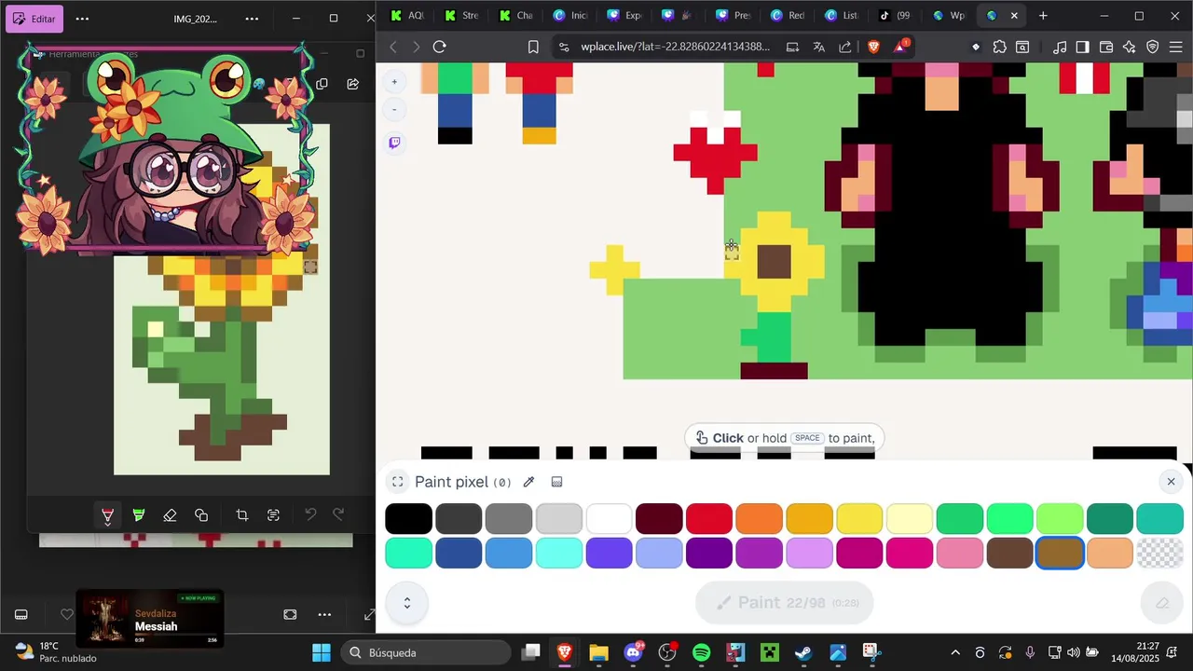Open media control music note icon
Viewport: 1193px width, 671px height.
(x=1060, y=47)
